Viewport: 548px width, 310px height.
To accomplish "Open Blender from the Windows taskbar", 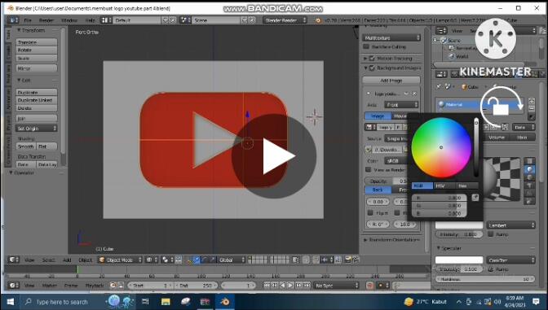I will coord(225,302).
